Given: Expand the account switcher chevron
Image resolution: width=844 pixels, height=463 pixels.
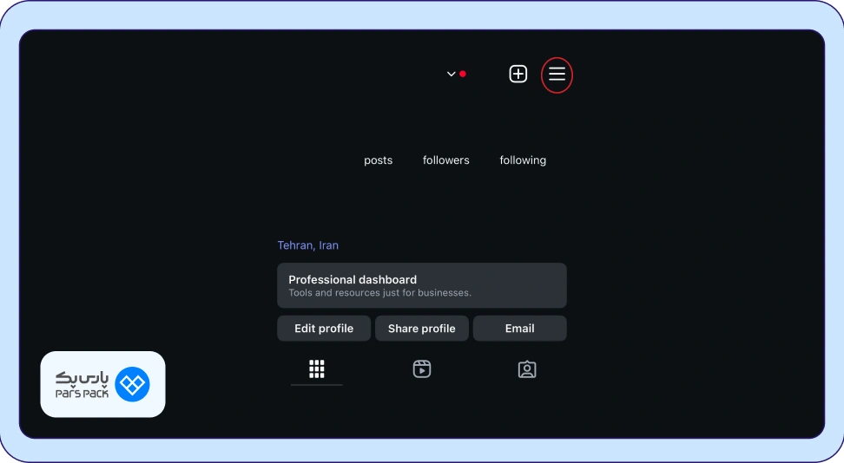Looking at the screenshot, I should coord(451,75).
